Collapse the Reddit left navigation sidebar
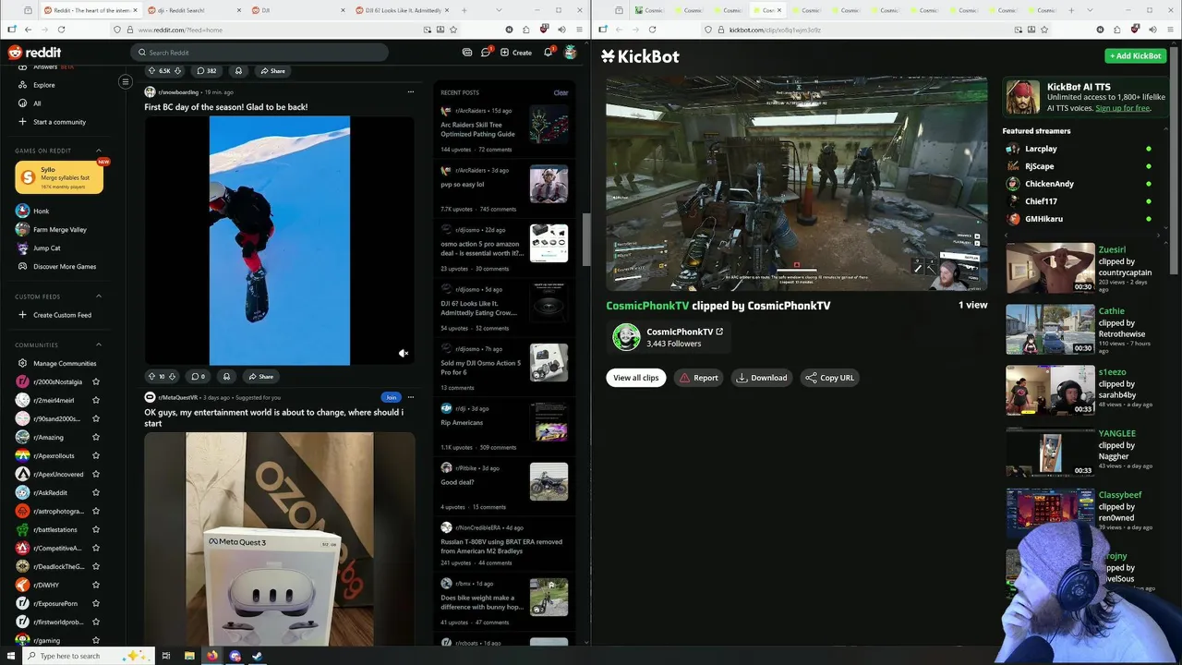Viewport: 1182px width, 665px height. [126, 82]
